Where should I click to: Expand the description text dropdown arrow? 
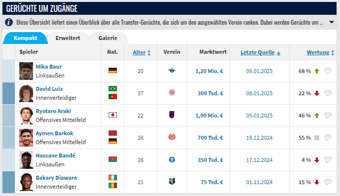pyautogui.click(x=331, y=22)
